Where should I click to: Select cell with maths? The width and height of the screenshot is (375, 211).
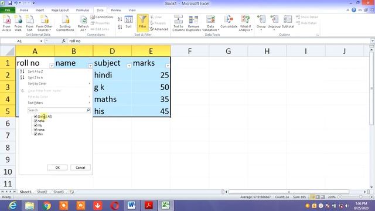(x=112, y=99)
